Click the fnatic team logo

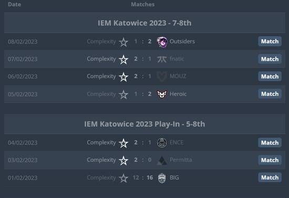162,59
